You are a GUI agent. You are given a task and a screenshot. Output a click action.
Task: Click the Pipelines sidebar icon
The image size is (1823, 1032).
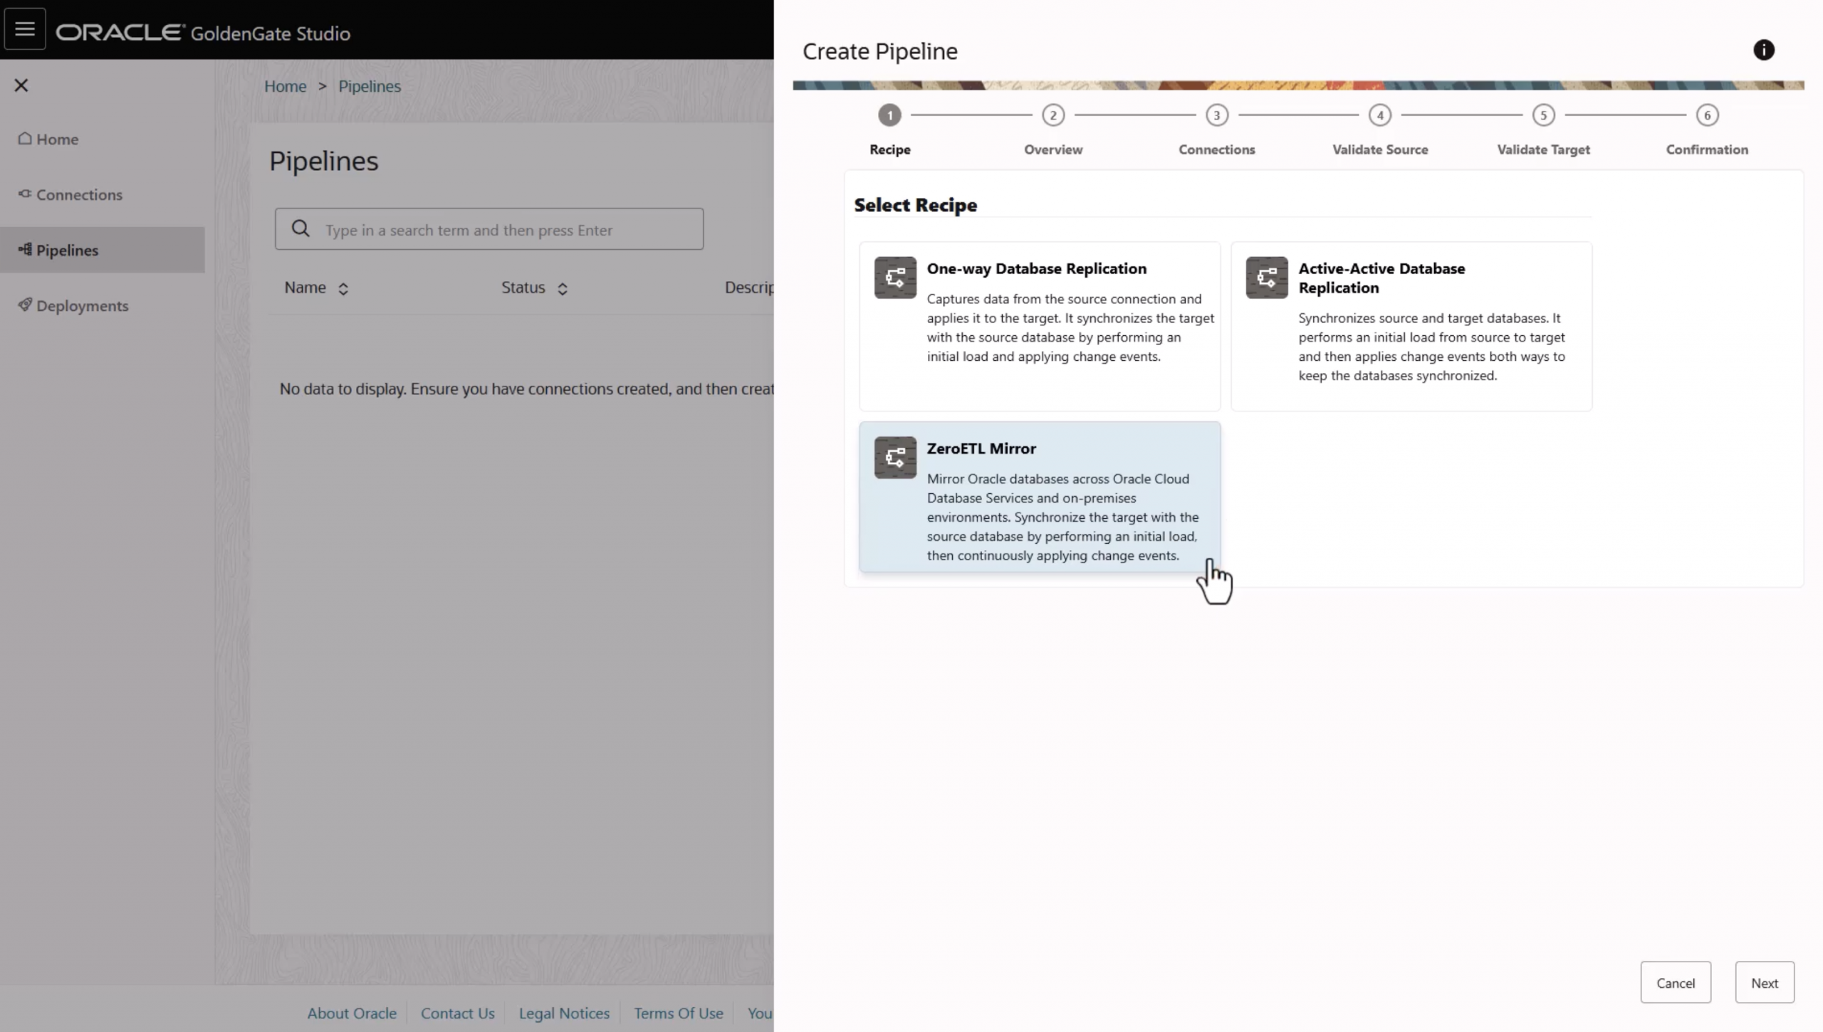pos(26,250)
